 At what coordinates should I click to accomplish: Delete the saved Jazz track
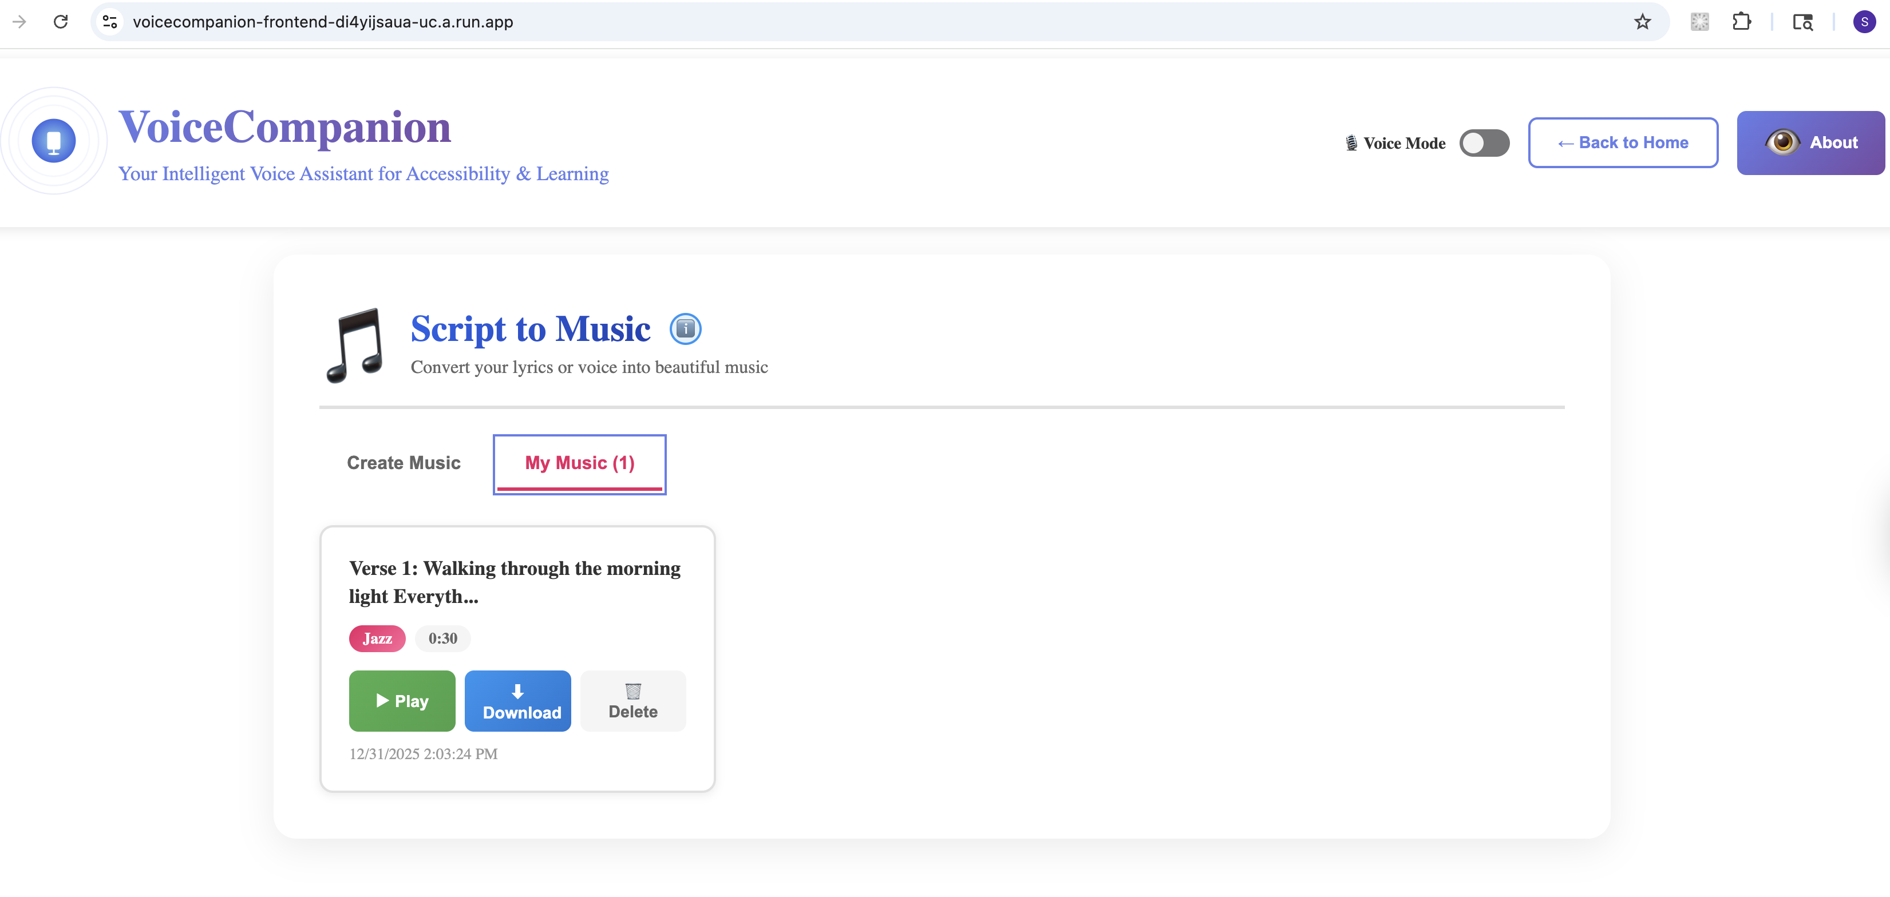tap(632, 700)
